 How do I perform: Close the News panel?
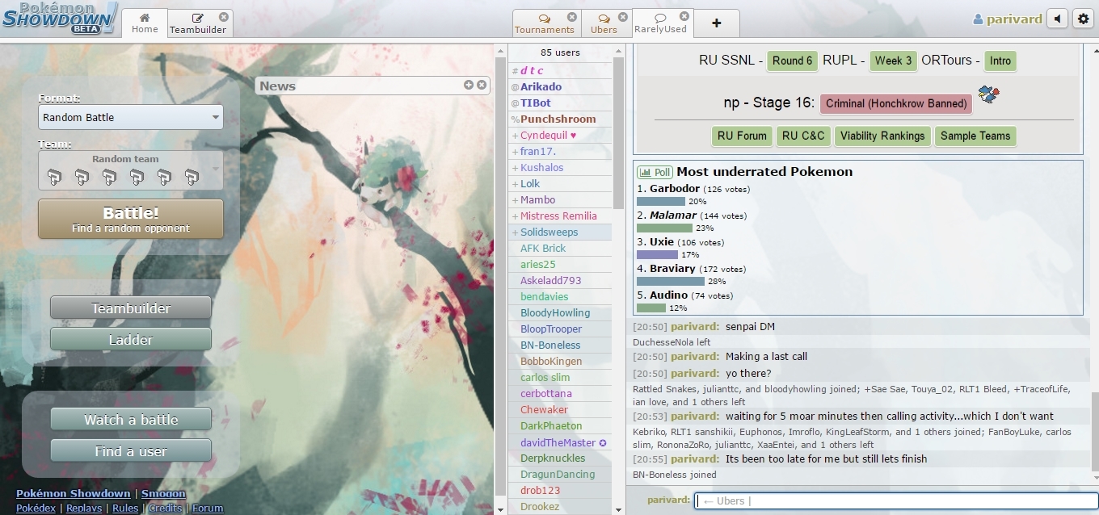482,85
